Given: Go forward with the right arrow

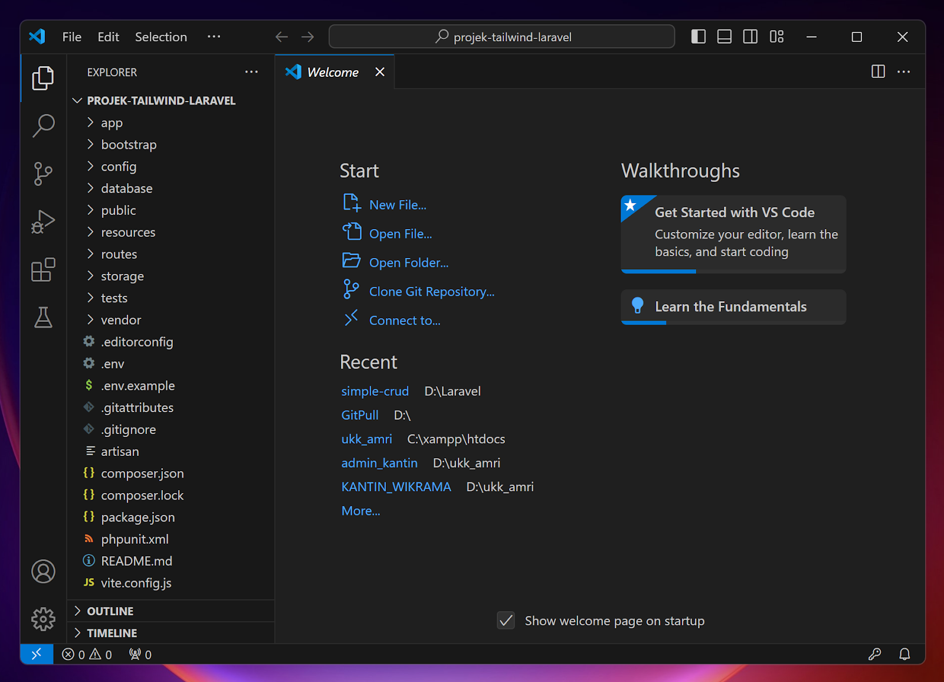Looking at the screenshot, I should tap(308, 37).
